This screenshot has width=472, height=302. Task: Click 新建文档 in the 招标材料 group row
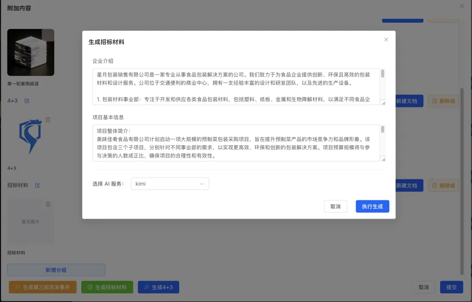410,185
